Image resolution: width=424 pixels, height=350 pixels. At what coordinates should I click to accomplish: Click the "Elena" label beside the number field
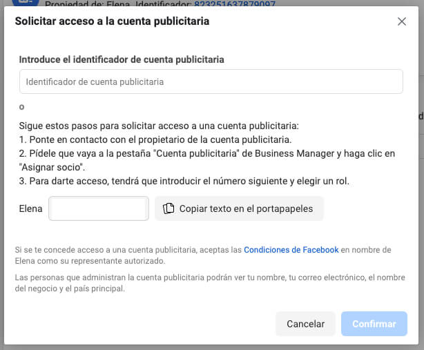click(x=30, y=208)
